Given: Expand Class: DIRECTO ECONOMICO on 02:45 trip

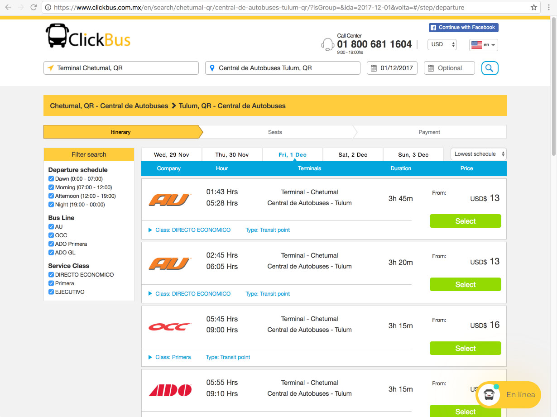Looking at the screenshot, I should point(189,294).
